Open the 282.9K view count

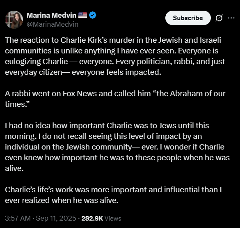[92, 219]
